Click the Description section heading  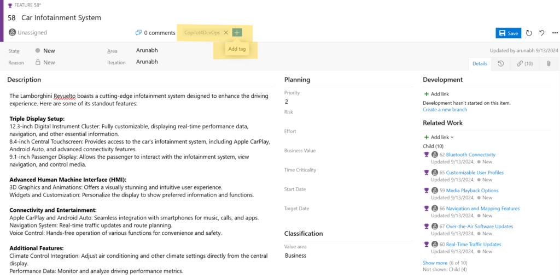click(24, 80)
